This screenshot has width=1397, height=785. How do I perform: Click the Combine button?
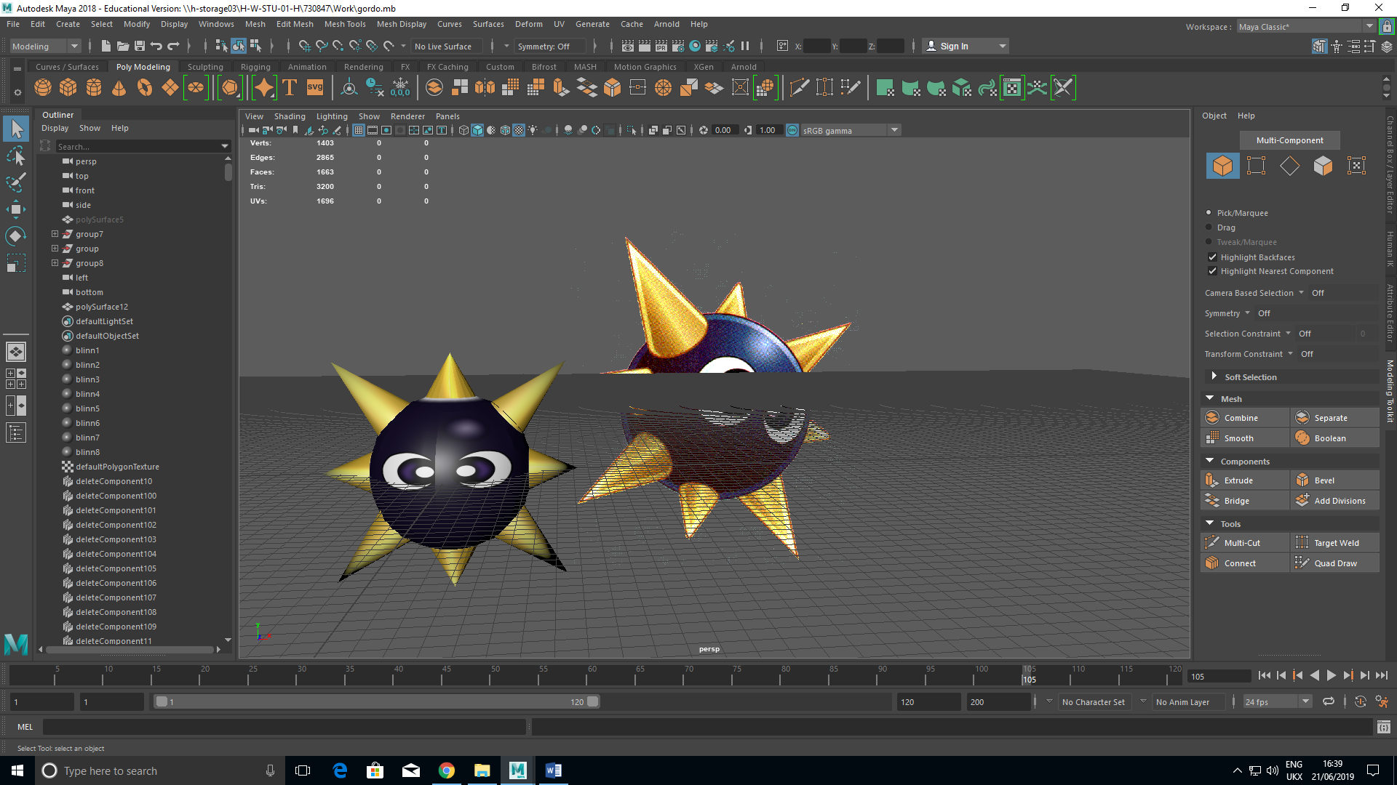click(x=1241, y=418)
